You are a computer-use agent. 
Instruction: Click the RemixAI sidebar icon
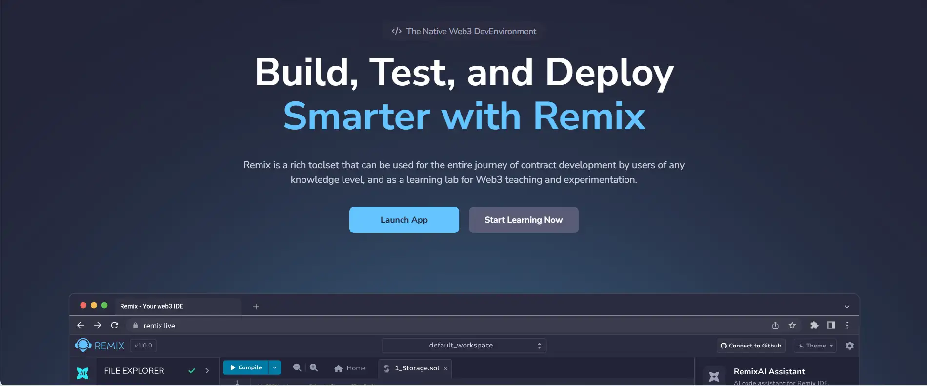(82, 373)
